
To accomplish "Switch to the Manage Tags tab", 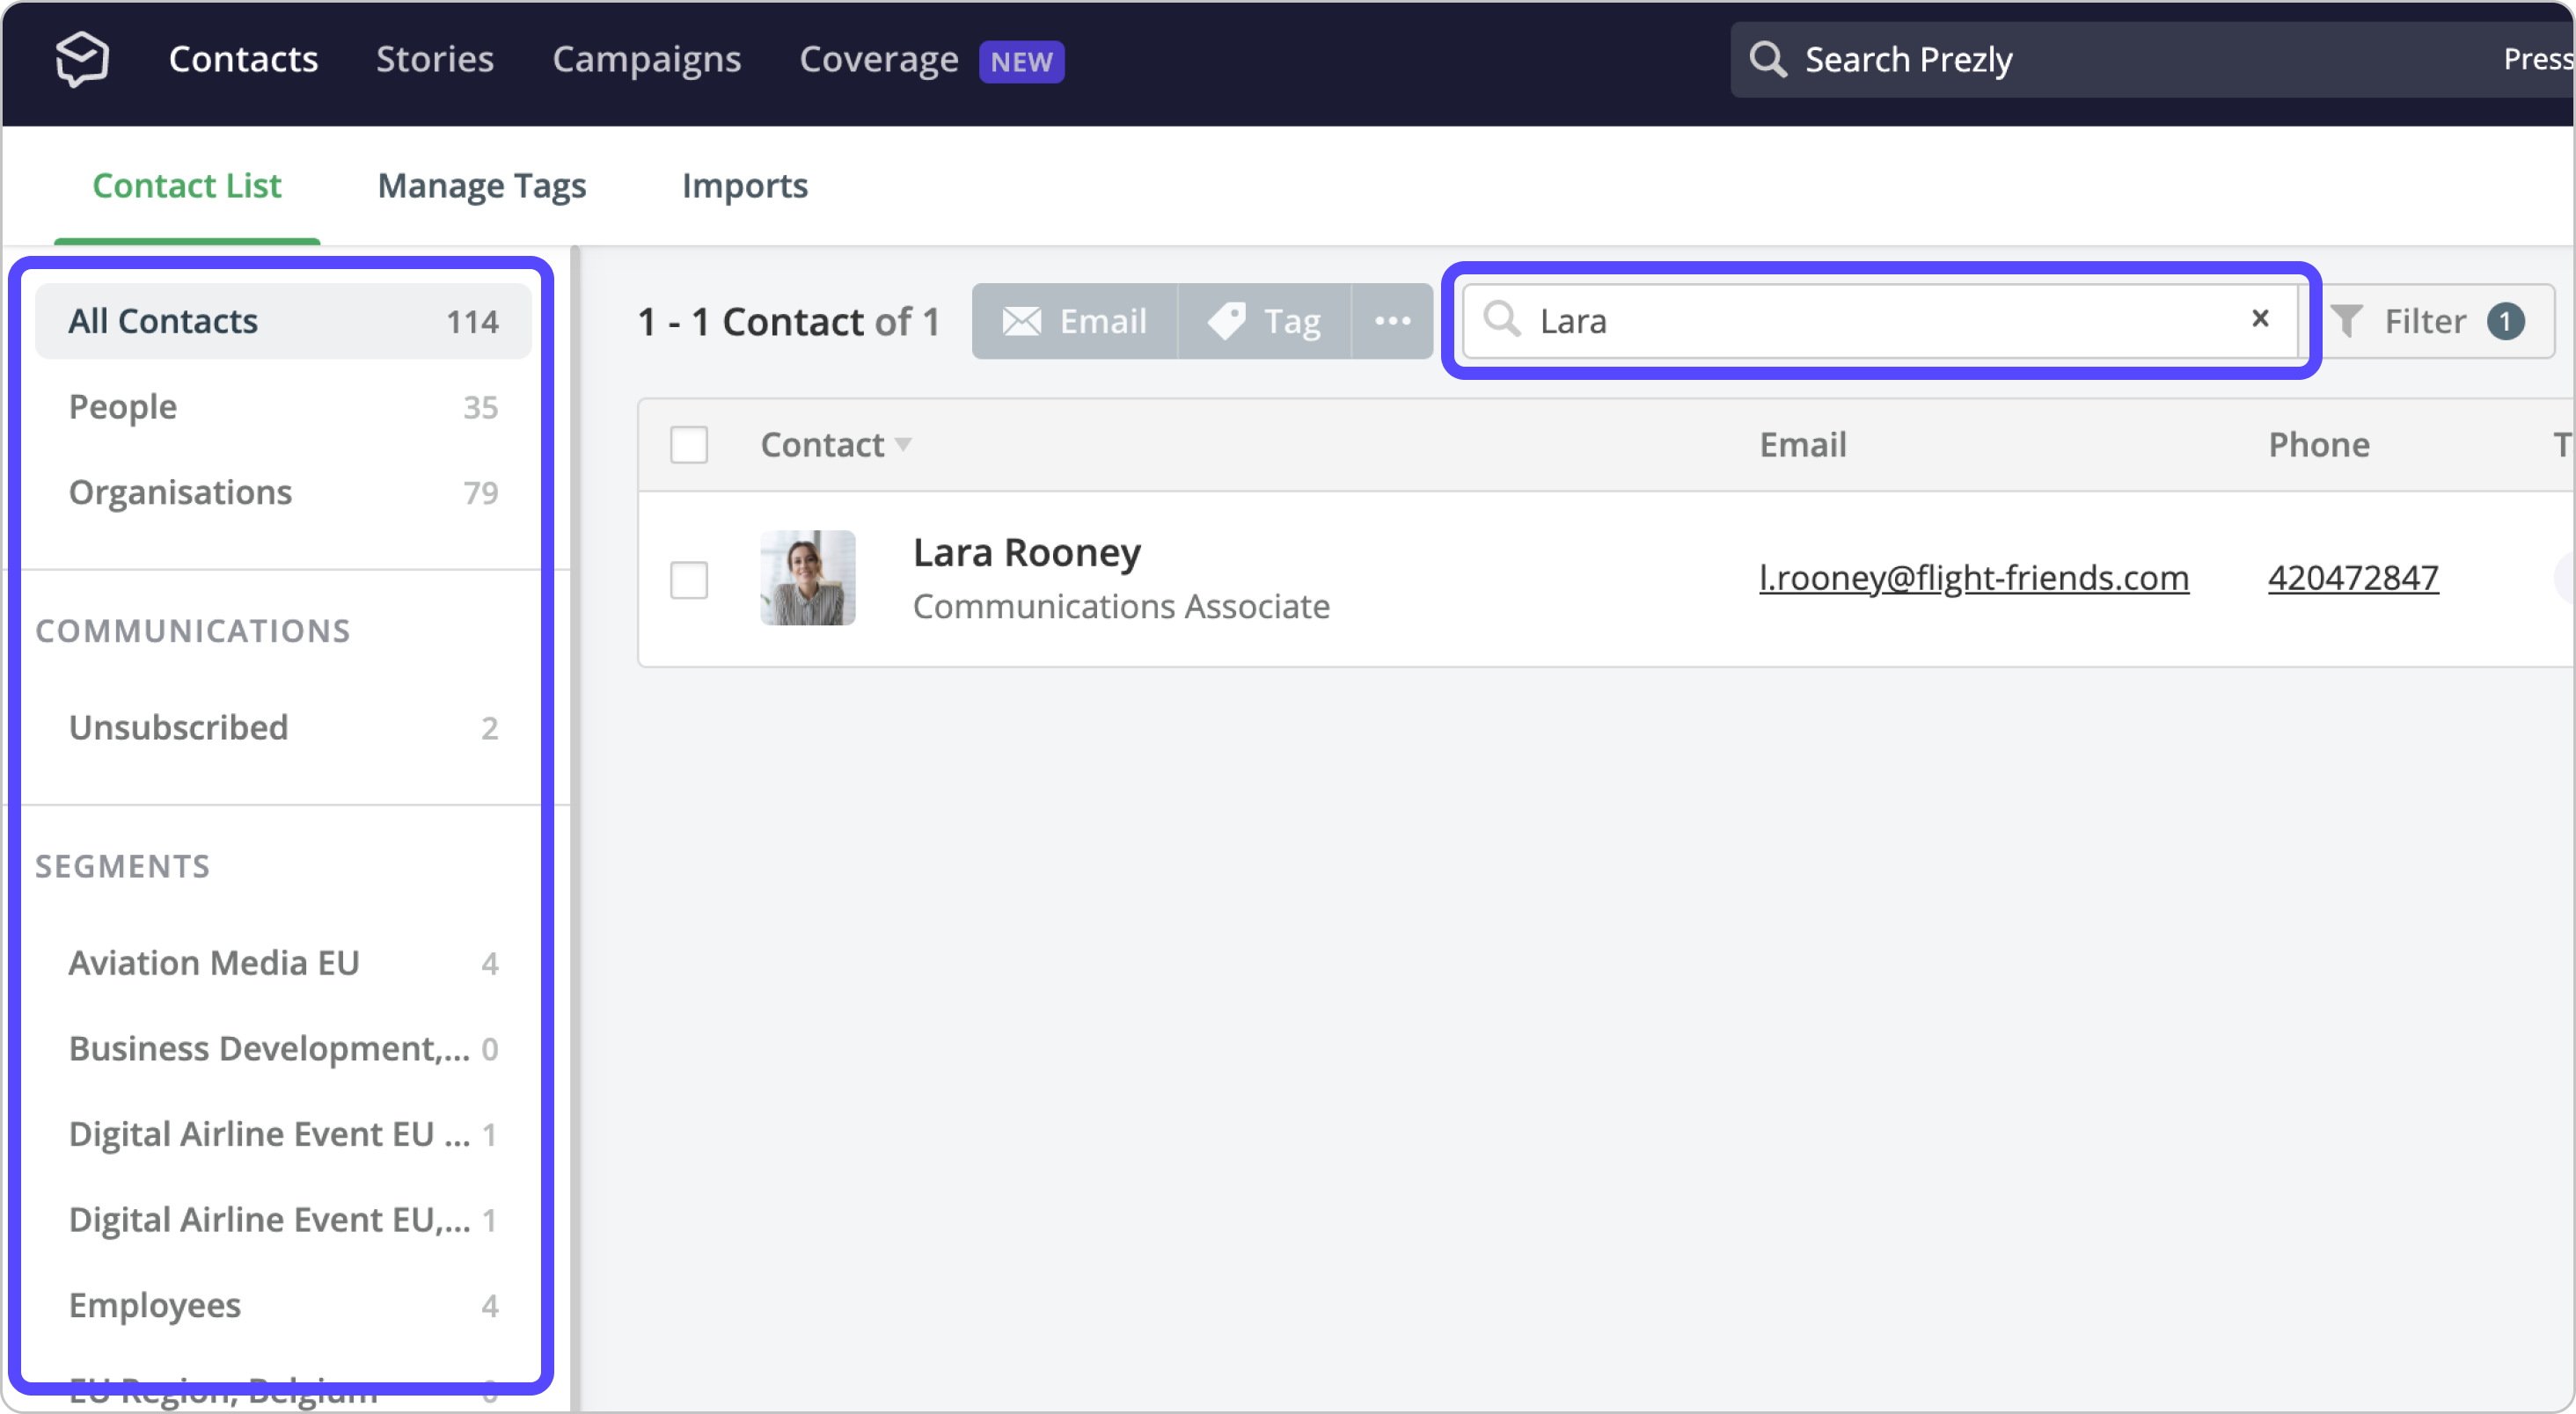I will [482, 186].
